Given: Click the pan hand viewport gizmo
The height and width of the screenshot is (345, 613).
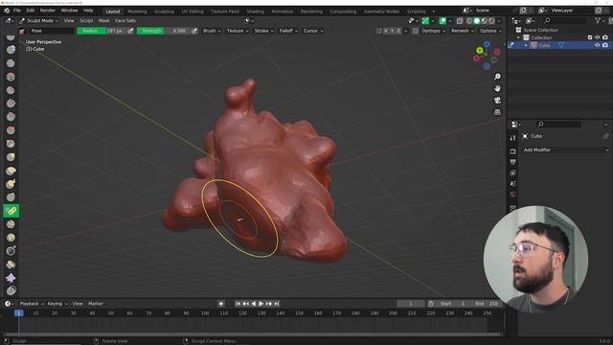Looking at the screenshot, I should coord(497,88).
